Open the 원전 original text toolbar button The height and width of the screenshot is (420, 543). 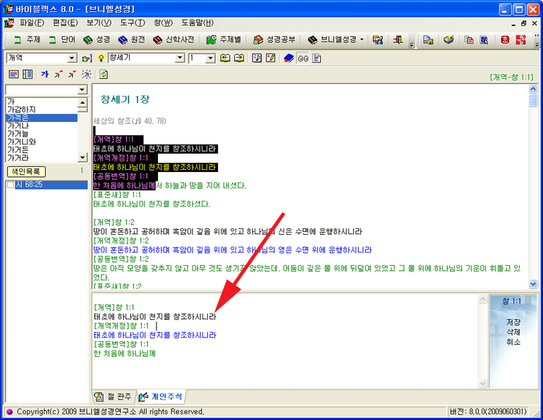(x=131, y=39)
